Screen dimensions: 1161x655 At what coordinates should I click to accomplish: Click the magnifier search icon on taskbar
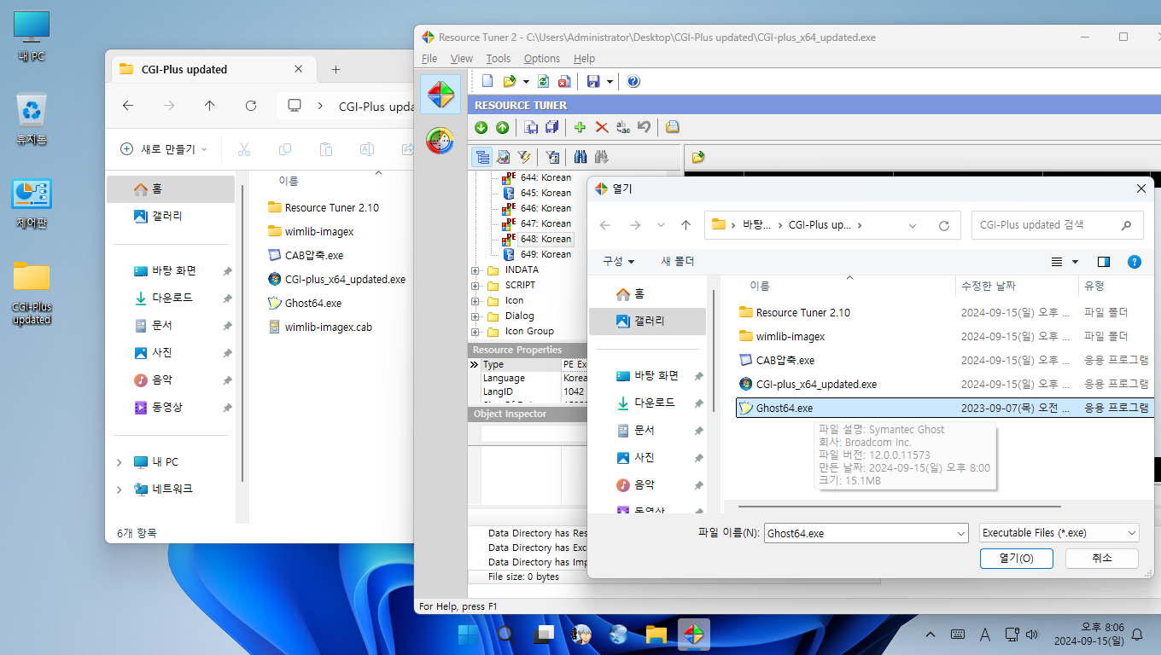click(x=505, y=635)
